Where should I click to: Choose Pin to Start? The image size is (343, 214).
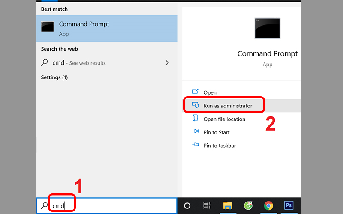(x=217, y=132)
